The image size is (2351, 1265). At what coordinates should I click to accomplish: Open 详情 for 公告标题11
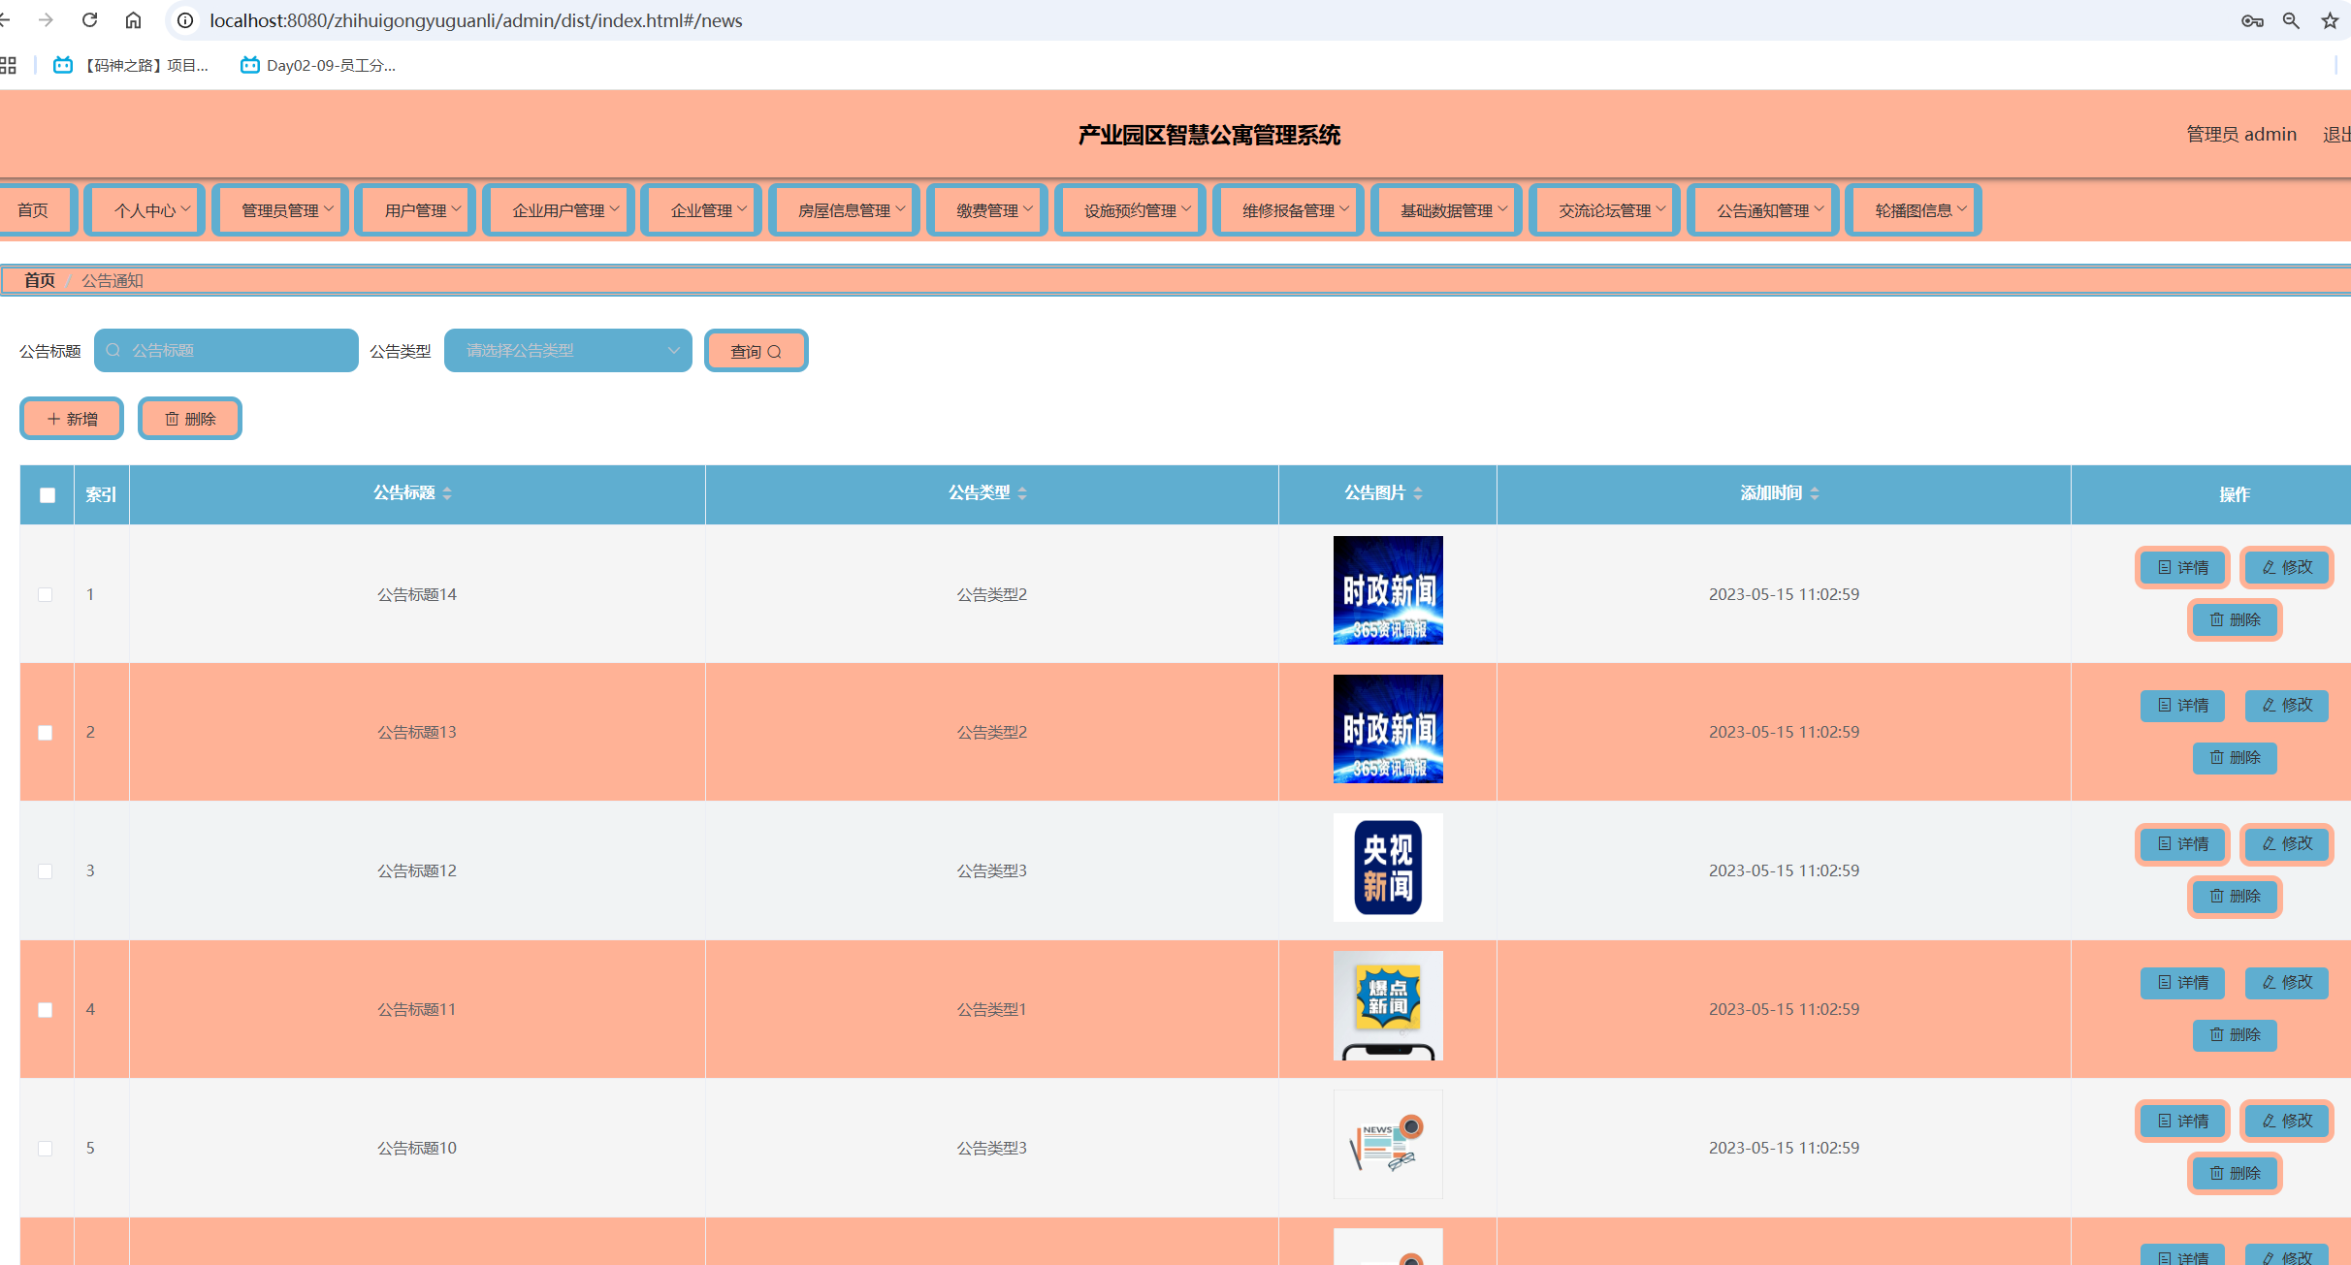click(x=2182, y=982)
